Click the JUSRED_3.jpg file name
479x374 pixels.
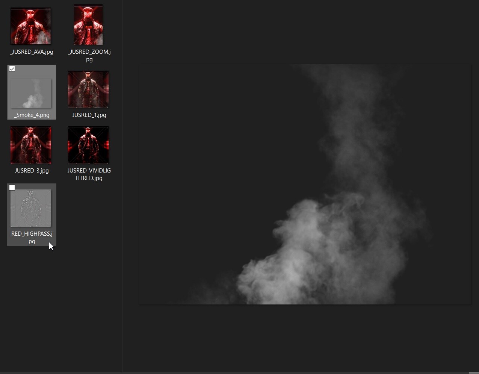(x=32, y=171)
